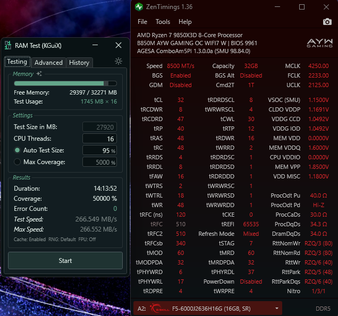Click the tRFC (ns) value 120
Image resolution: width=338 pixels, height=316 pixels.
pos(181,215)
